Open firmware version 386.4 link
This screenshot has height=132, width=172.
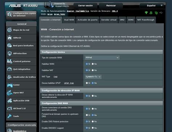[x=115, y=11]
